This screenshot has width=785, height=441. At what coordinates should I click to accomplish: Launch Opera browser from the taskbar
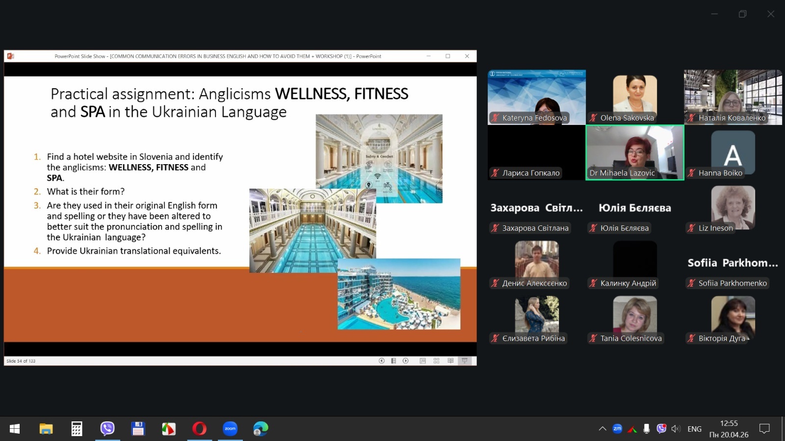tap(199, 429)
